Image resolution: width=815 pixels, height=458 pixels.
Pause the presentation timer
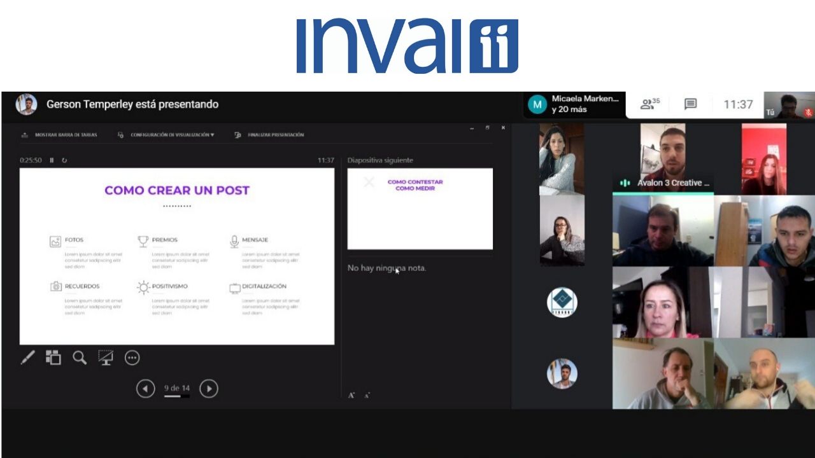click(x=52, y=160)
